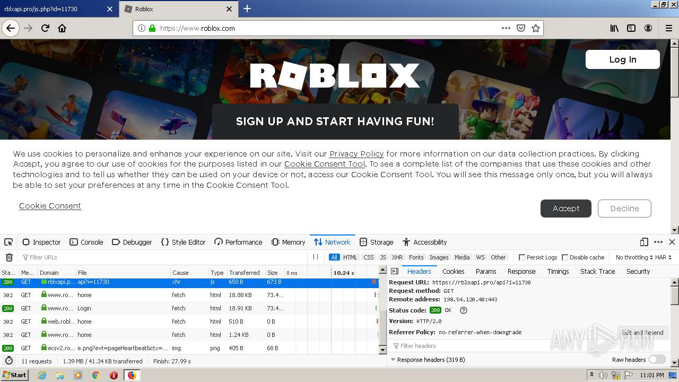679x382 pixels.
Task: Show site information icon in the address bar
Action: coord(142,28)
